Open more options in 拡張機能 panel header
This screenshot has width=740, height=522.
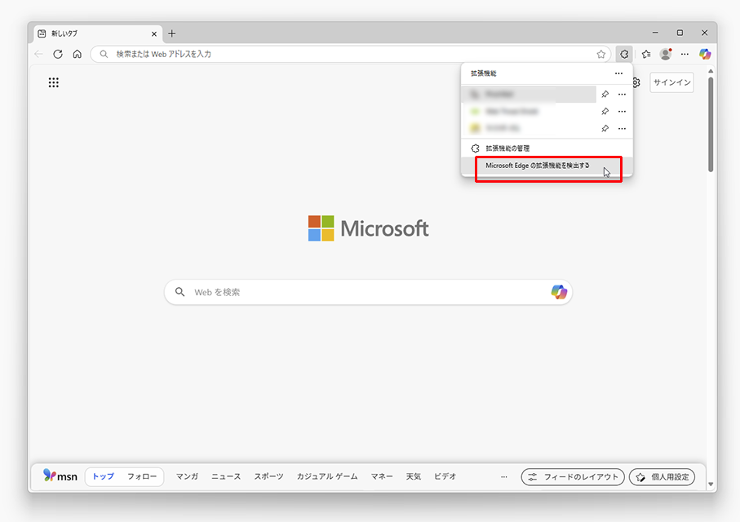(618, 73)
